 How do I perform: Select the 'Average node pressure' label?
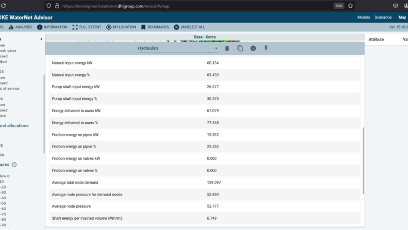71,206
